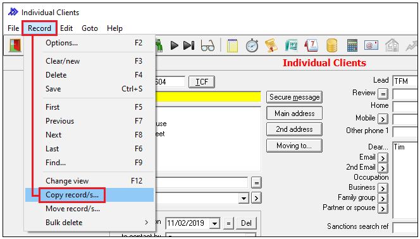This screenshot has height=239, width=420.
Task: Click the Review equals button
Action: point(383,94)
